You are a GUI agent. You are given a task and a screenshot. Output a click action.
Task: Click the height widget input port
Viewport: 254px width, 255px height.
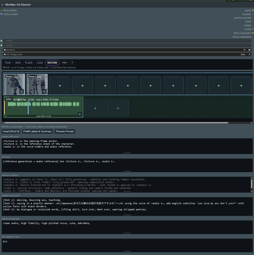click(2, 45)
